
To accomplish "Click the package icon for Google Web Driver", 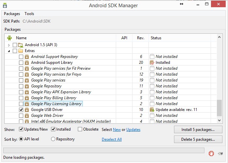I will pyautogui.click(x=27, y=116).
